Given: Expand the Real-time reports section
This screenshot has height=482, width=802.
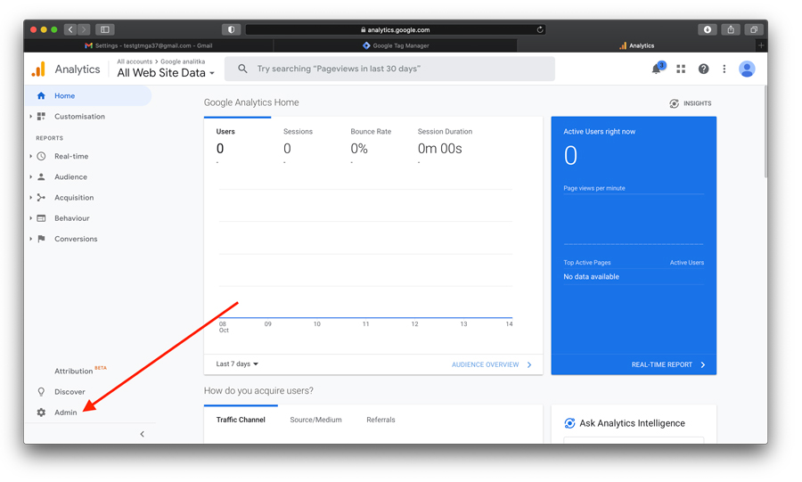Looking at the screenshot, I should [70, 156].
